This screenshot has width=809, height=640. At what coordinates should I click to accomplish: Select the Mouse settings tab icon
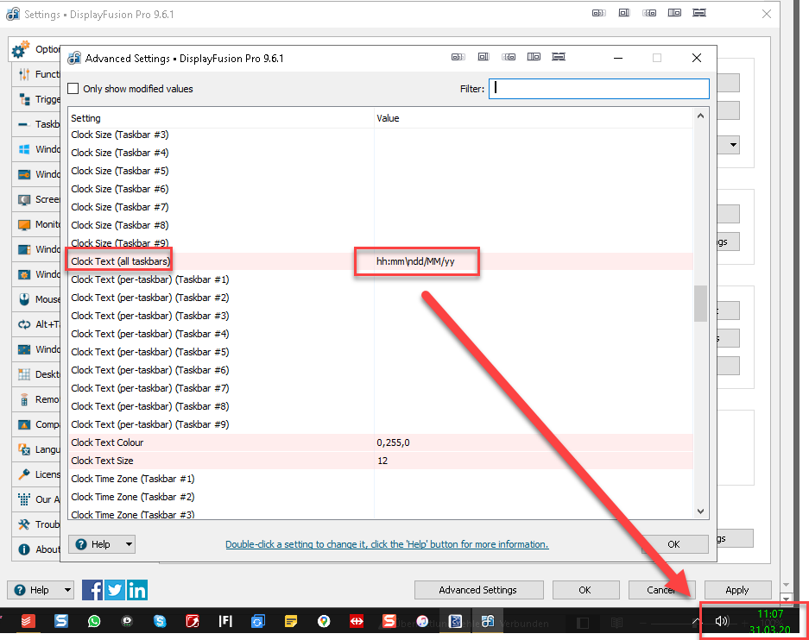[24, 300]
